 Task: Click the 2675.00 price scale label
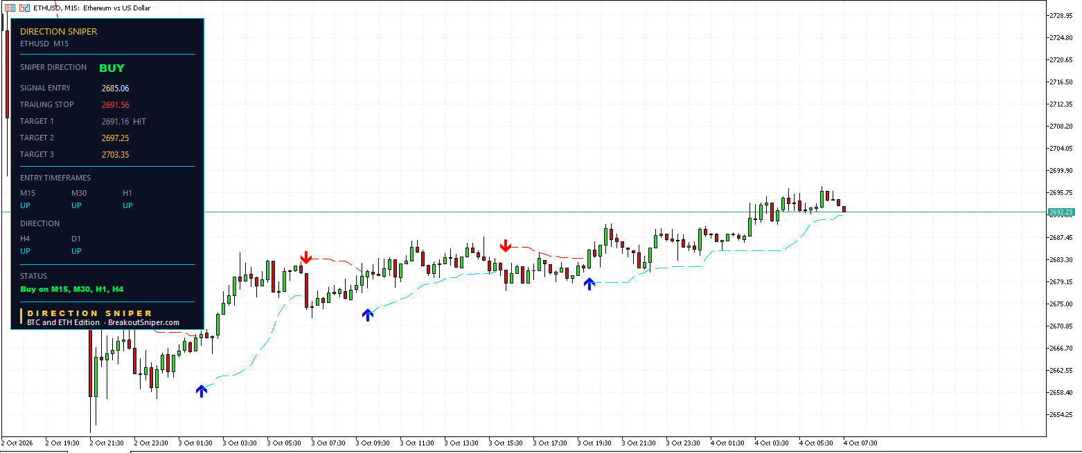click(x=1062, y=304)
